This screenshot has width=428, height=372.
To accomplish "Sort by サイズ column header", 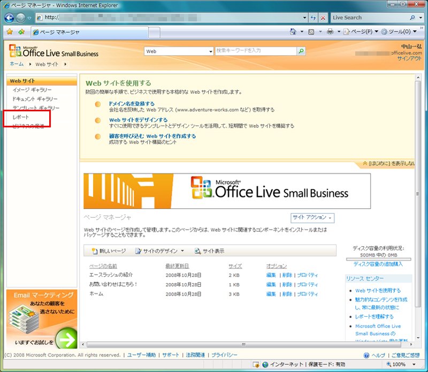I will point(235,266).
